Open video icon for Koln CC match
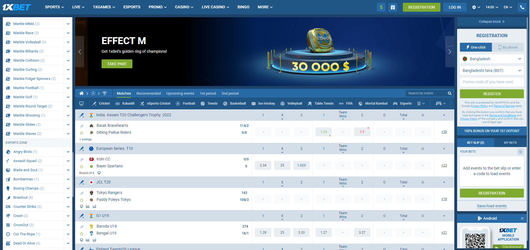This screenshot has width=530, height=250. (99, 173)
